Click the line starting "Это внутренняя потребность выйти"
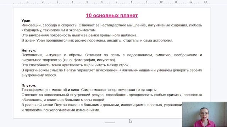The image size is (227, 127). 79,35
